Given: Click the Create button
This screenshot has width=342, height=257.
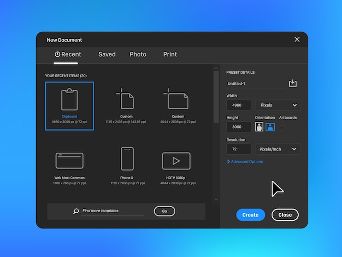Looking at the screenshot, I should (x=251, y=215).
